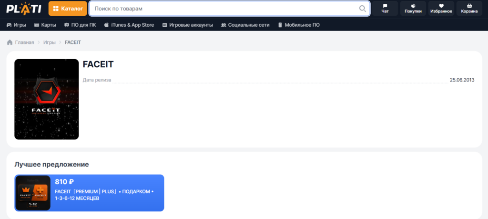The width and height of the screenshot is (488, 219).
Task: Click the FACEIT Premium offer thumbnail
Action: tap(33, 193)
